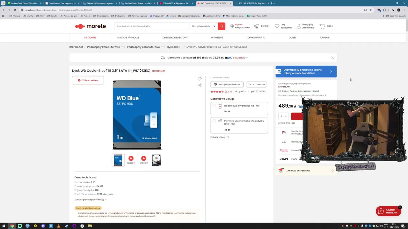Viewport: 408px width, 229px height.
Task: Open OUTLET menu item
Action: pyautogui.click(x=293, y=38)
